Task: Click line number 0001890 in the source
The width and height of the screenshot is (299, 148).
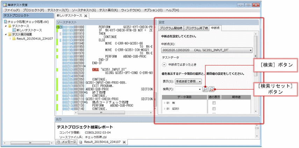Action: click(x=68, y=27)
